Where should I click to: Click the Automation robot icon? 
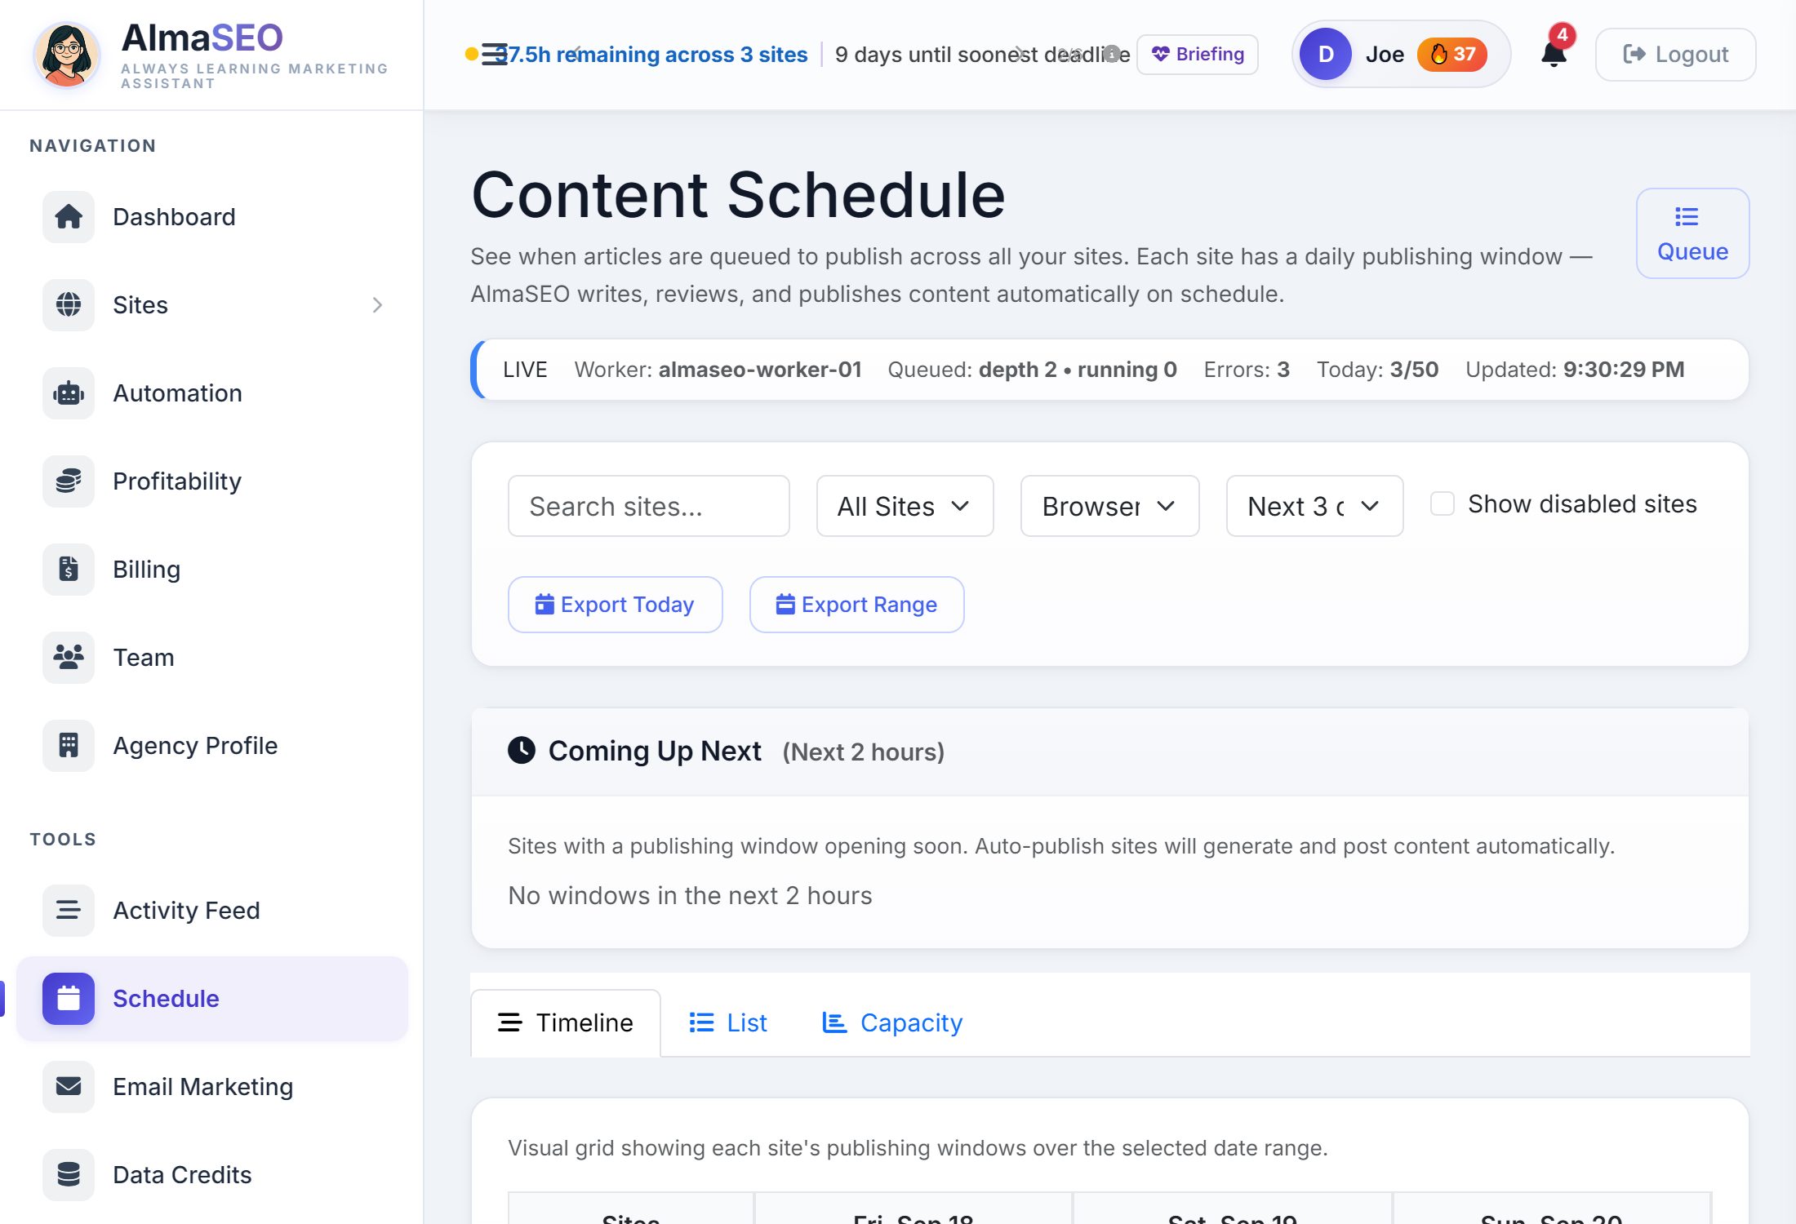(69, 393)
